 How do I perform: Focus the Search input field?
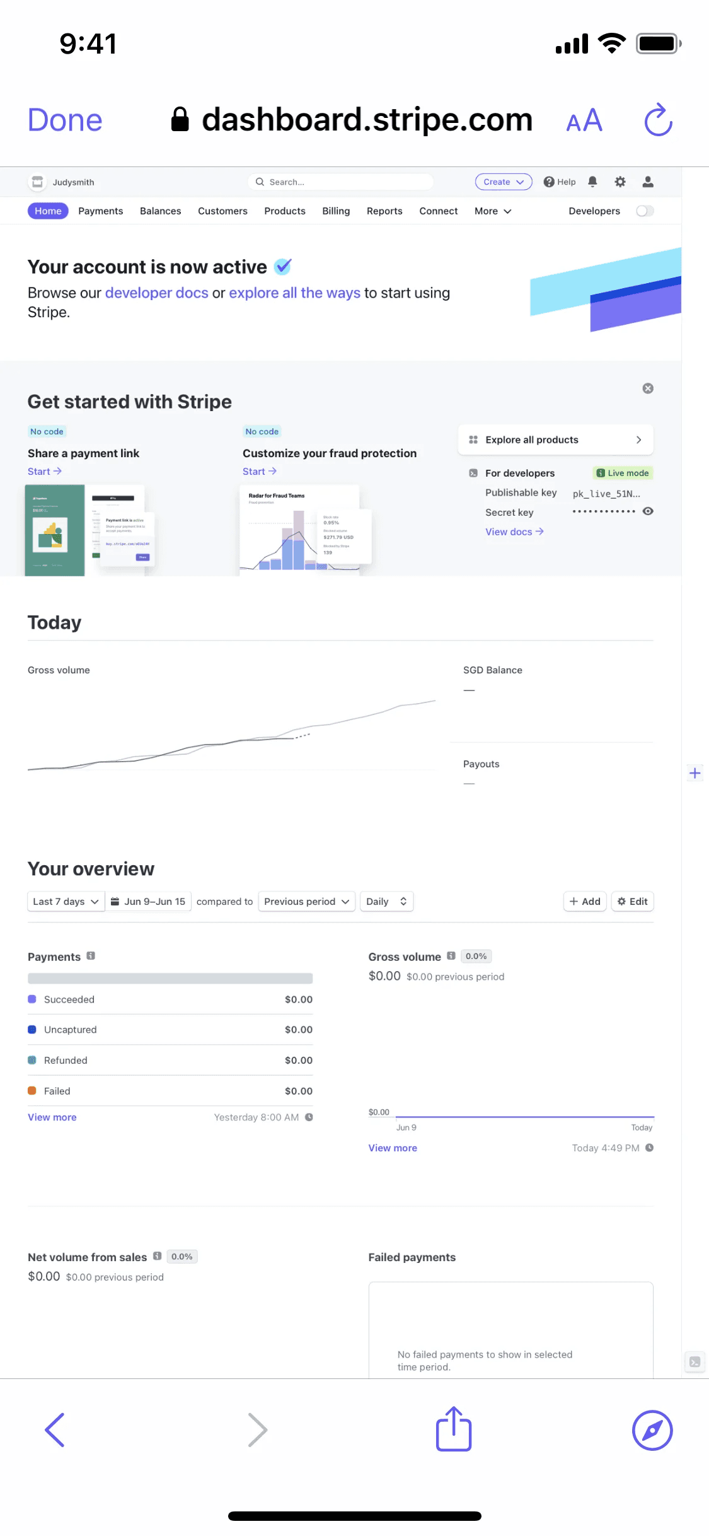pyautogui.click(x=341, y=182)
